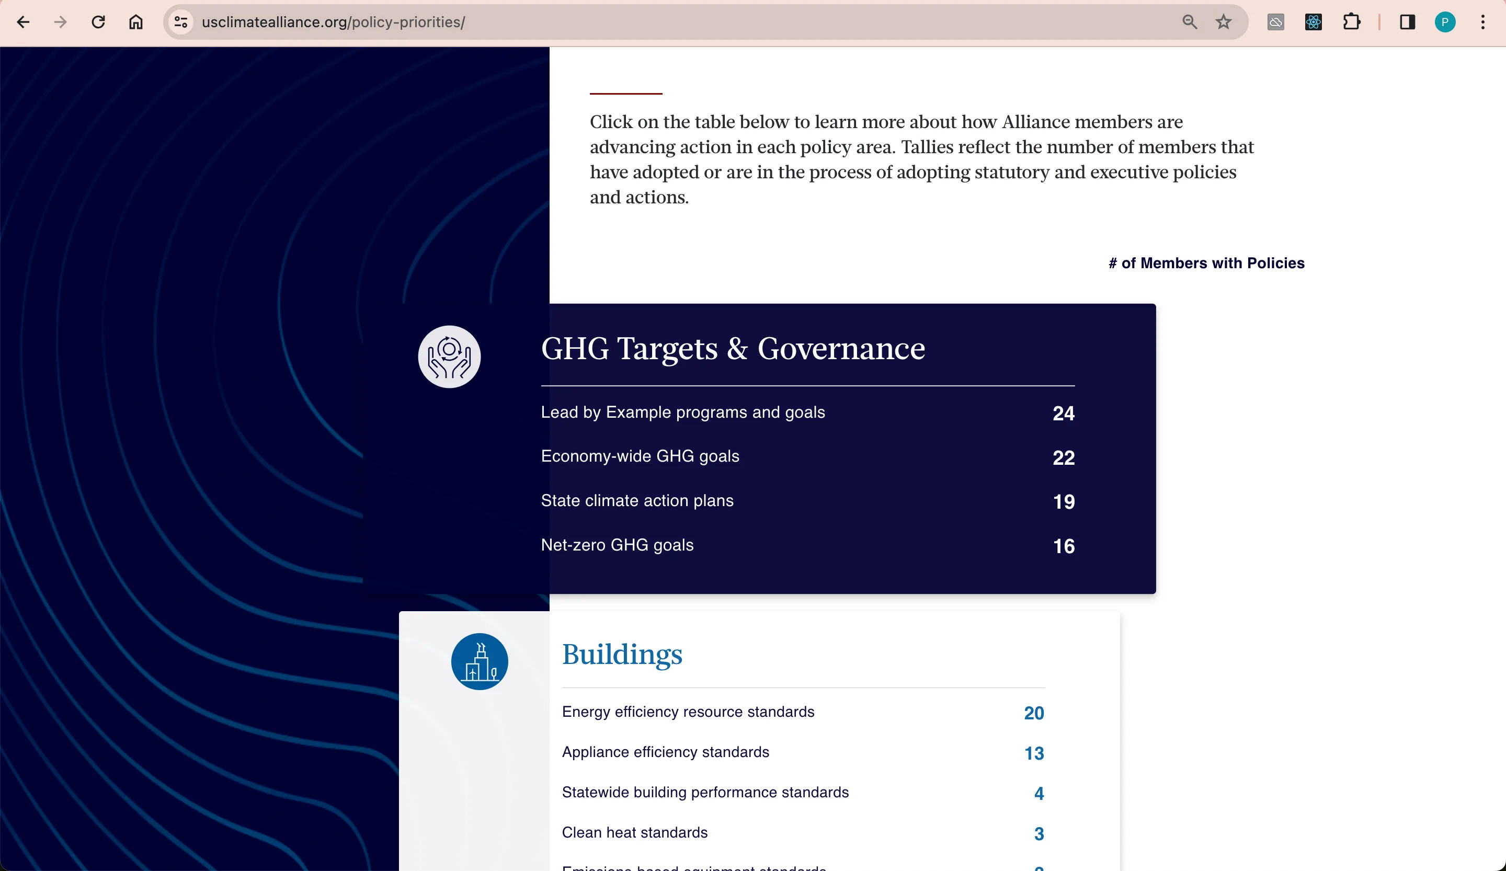
Task: Click the intro paragraph about Alliance members
Action: pyautogui.click(x=921, y=159)
